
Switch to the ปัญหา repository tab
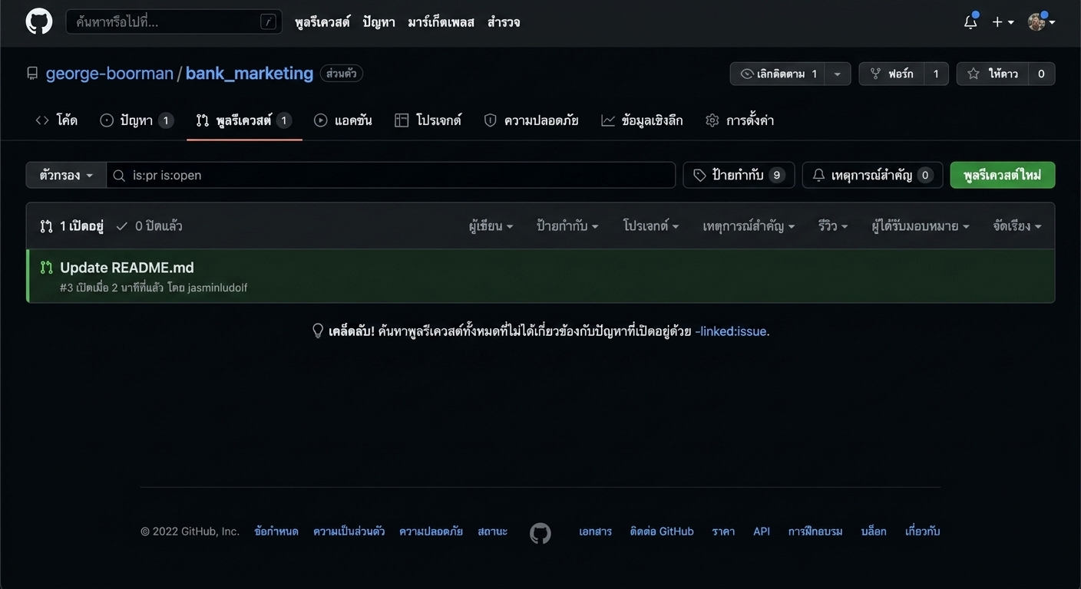coord(137,120)
